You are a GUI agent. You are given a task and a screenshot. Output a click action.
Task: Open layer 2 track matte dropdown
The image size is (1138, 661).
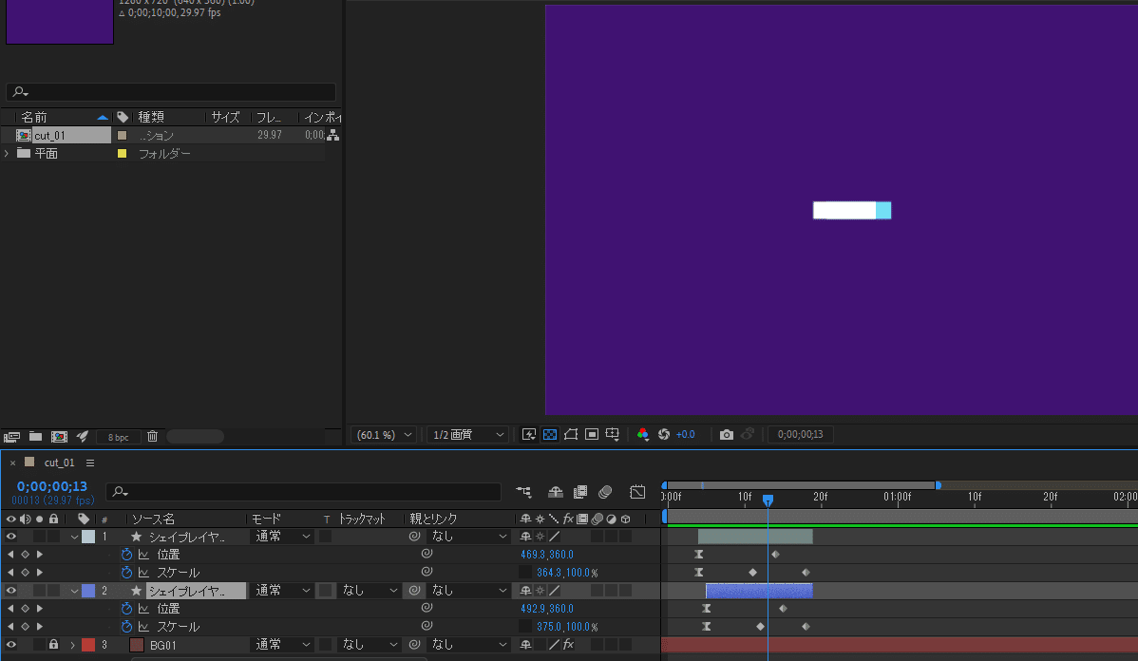tap(370, 591)
